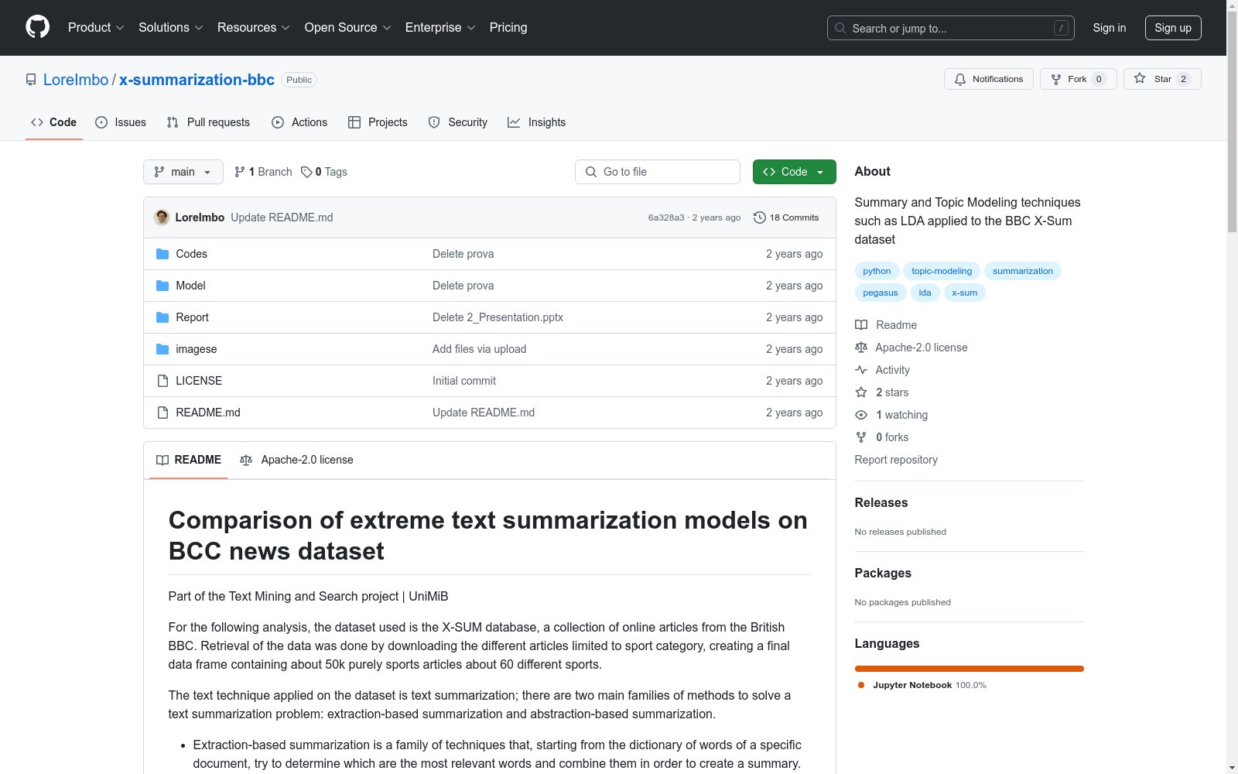The height and width of the screenshot is (774, 1238).
Task: Click the page vertical scrollbar
Action: pos(1232,122)
